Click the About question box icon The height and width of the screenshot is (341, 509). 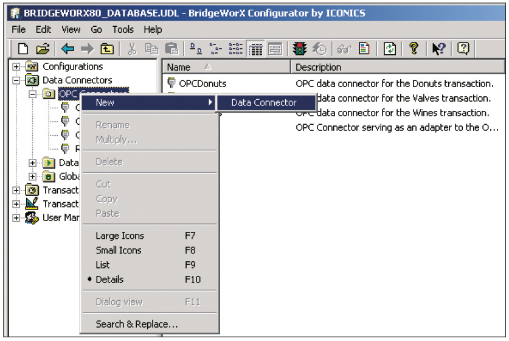[x=463, y=49]
